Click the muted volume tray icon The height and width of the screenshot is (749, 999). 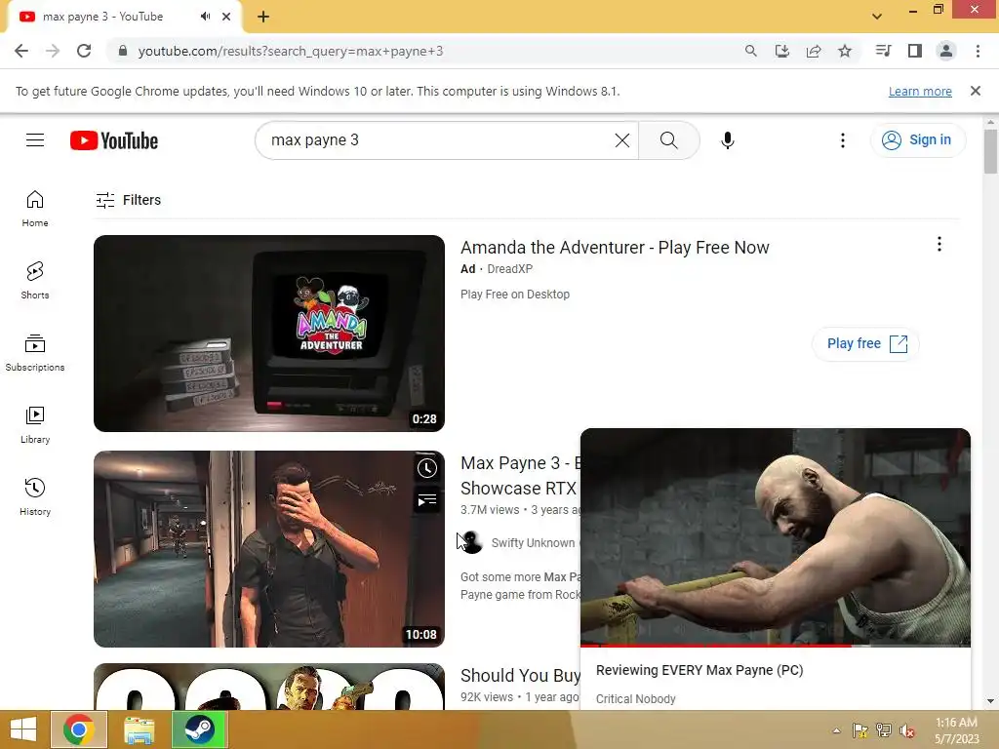906,730
